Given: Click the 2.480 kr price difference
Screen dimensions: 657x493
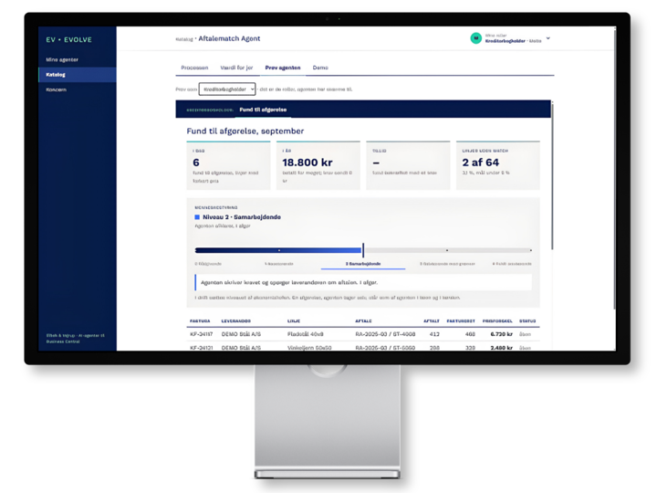Looking at the screenshot, I should click(x=502, y=348).
